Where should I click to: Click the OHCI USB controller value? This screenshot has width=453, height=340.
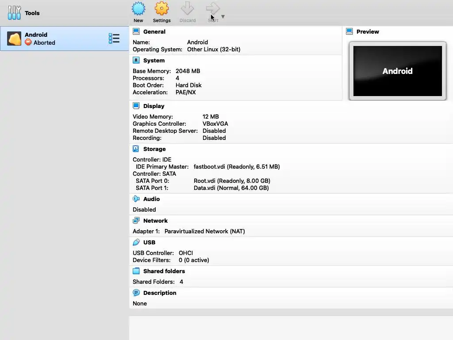pyautogui.click(x=186, y=253)
